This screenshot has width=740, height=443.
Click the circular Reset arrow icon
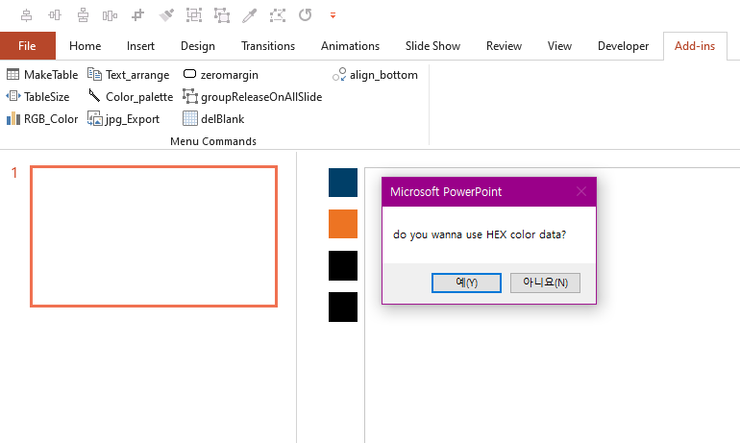pyautogui.click(x=306, y=15)
